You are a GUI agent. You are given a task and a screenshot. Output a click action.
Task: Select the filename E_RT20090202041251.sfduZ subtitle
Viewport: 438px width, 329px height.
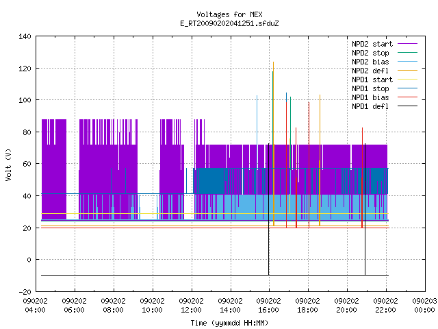229,23
